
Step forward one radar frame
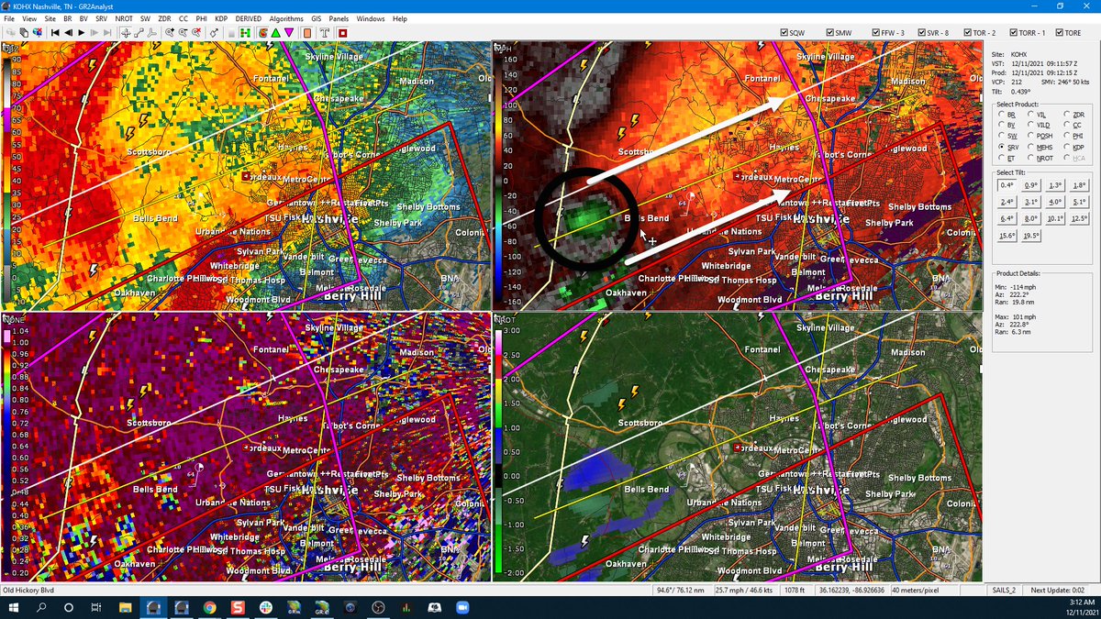click(81, 31)
